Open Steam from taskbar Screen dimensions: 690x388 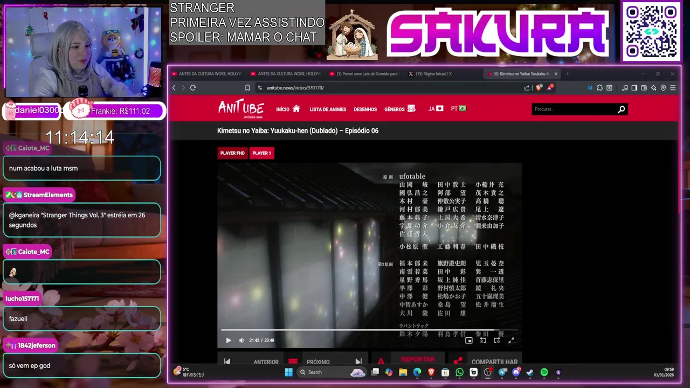530,372
